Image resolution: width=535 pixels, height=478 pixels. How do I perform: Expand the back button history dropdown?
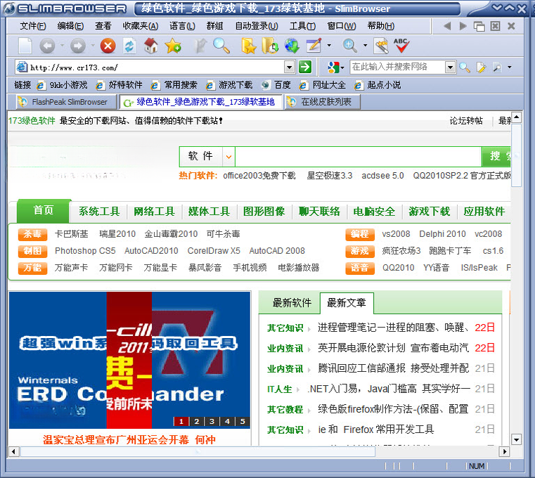point(62,46)
